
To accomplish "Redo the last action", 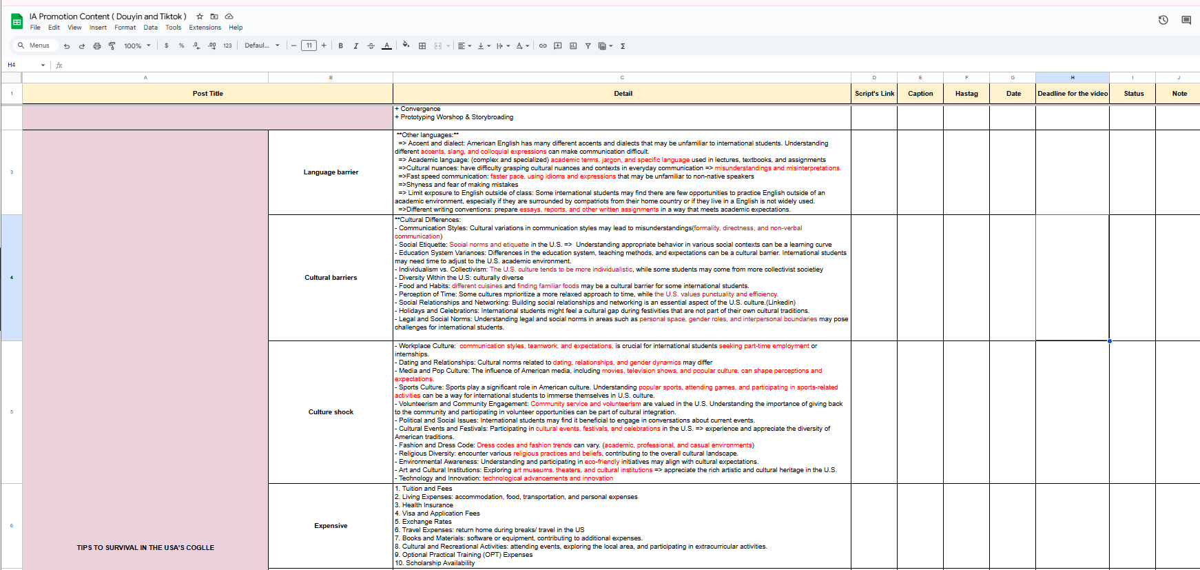I will 81,46.
